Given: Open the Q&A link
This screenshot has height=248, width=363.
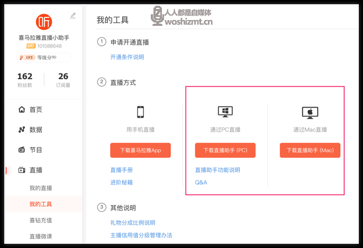Looking at the screenshot, I should tap(201, 183).
